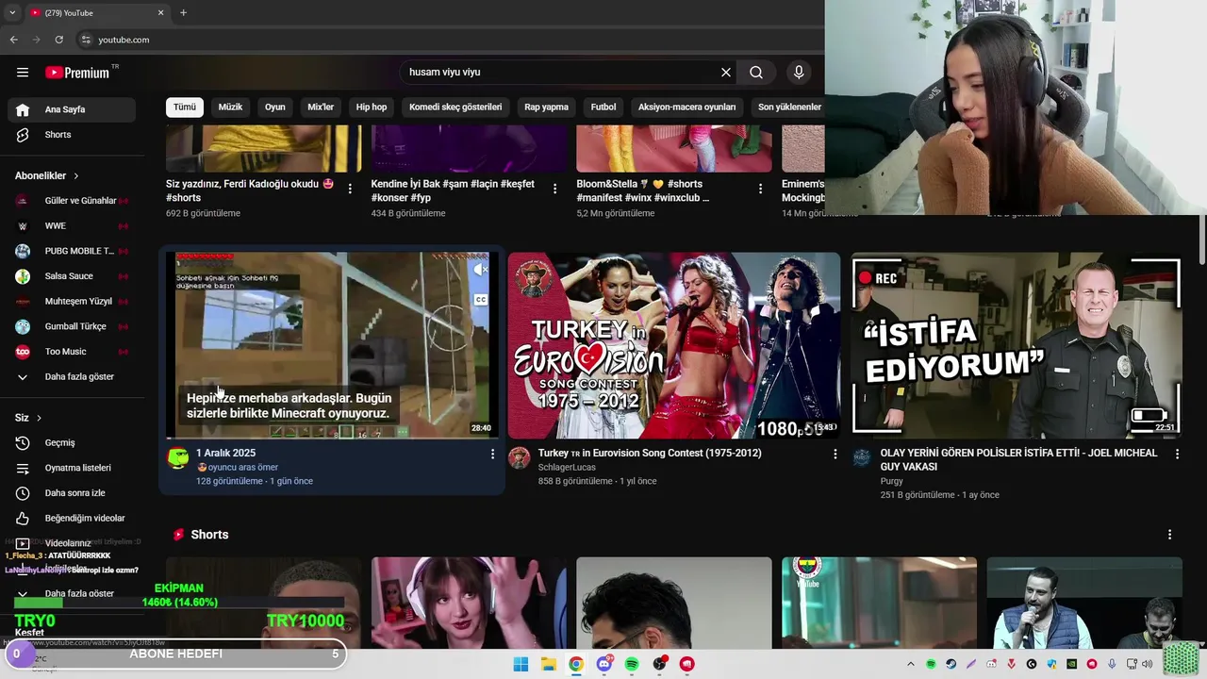Select the Futbol filter chip

[x=603, y=107]
